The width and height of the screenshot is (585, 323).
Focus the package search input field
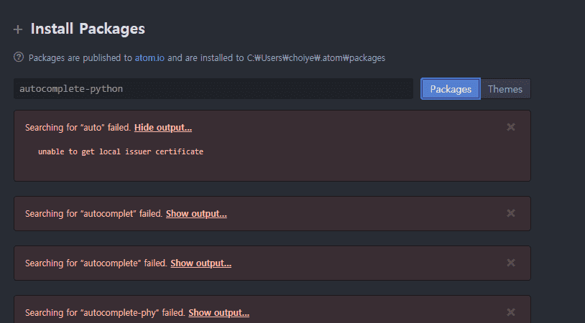point(213,89)
